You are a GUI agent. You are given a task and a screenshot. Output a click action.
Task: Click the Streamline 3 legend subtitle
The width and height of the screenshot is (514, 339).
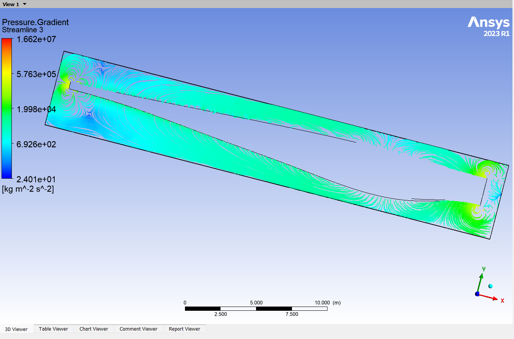click(23, 29)
